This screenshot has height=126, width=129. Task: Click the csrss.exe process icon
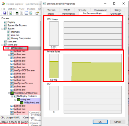(6, 42)
